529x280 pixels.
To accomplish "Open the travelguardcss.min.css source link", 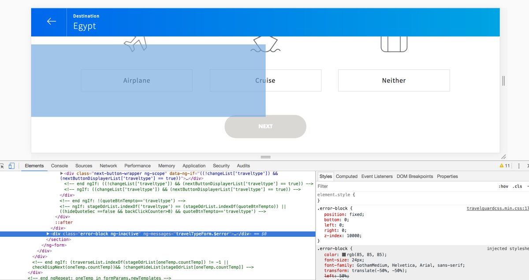I will click(498, 208).
